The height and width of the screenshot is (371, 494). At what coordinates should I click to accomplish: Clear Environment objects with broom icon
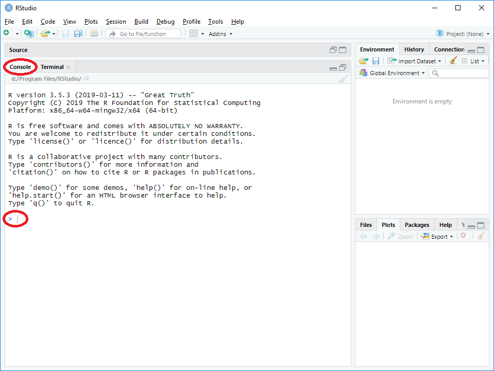point(453,61)
